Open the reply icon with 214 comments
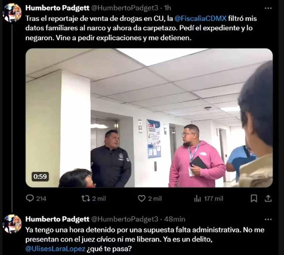Viewport: 284px width, 255px height. click(30, 198)
